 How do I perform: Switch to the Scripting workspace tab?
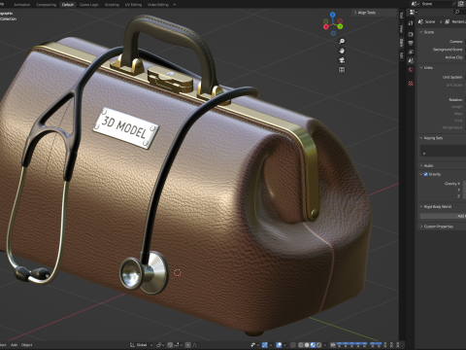click(x=112, y=5)
